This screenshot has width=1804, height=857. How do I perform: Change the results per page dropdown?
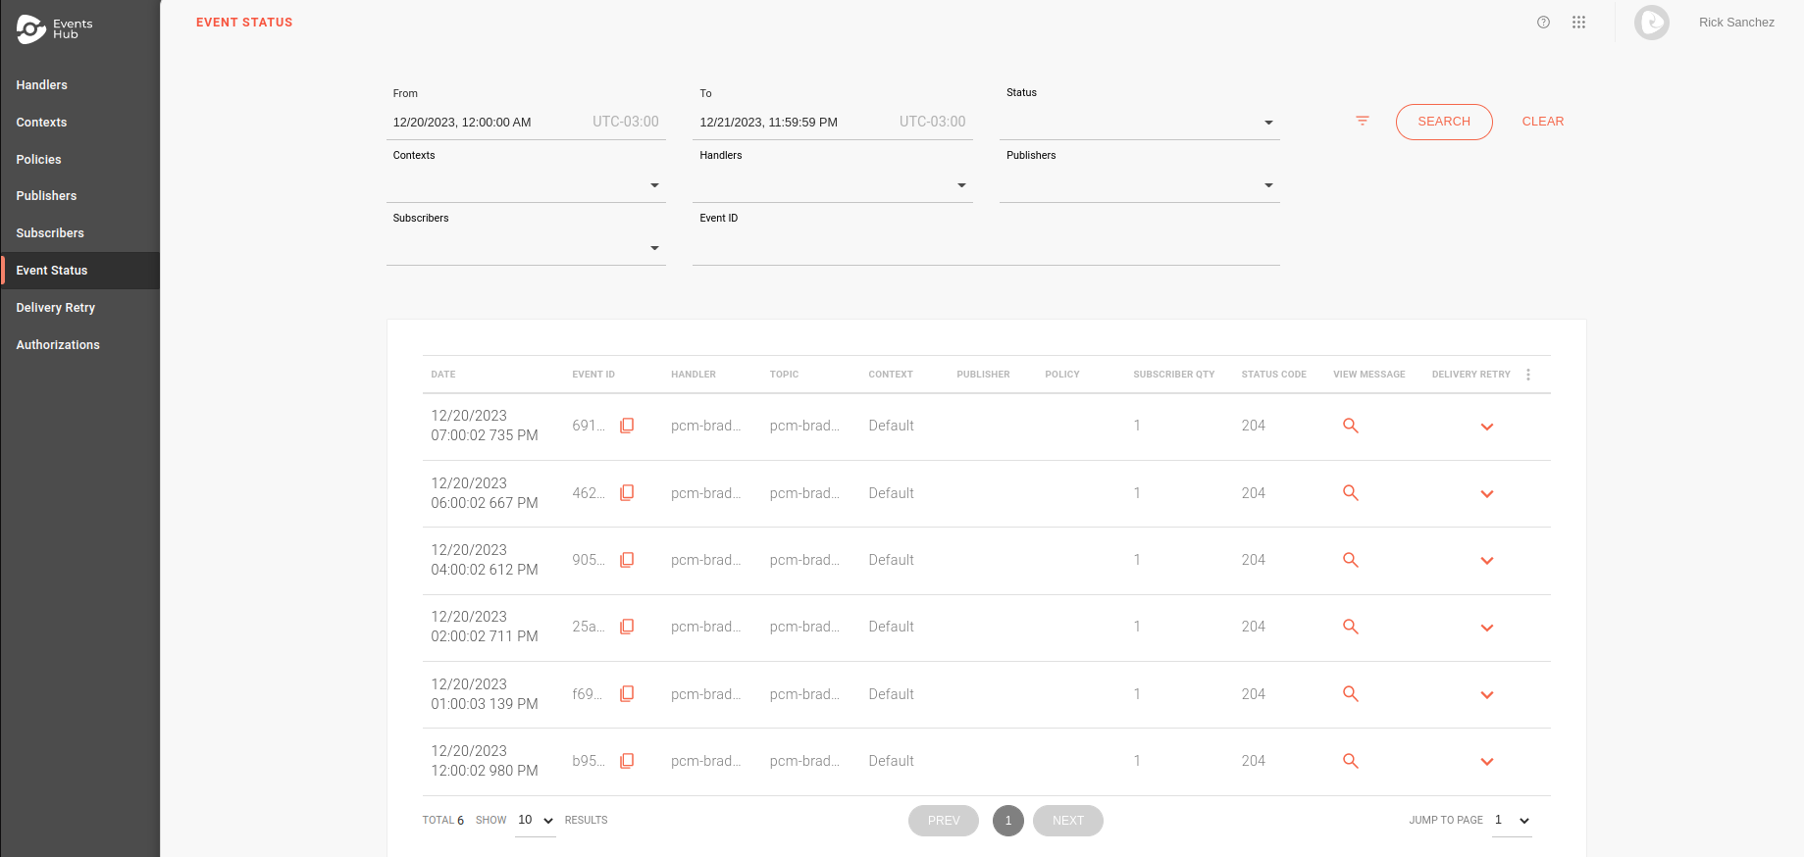coord(535,821)
